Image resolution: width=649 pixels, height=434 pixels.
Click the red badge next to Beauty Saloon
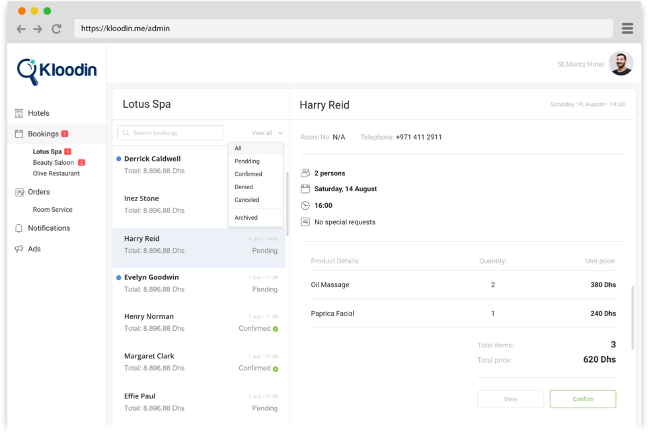[81, 163]
